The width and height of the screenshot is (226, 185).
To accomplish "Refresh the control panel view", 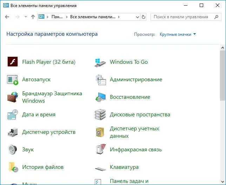I will (x=144, y=17).
